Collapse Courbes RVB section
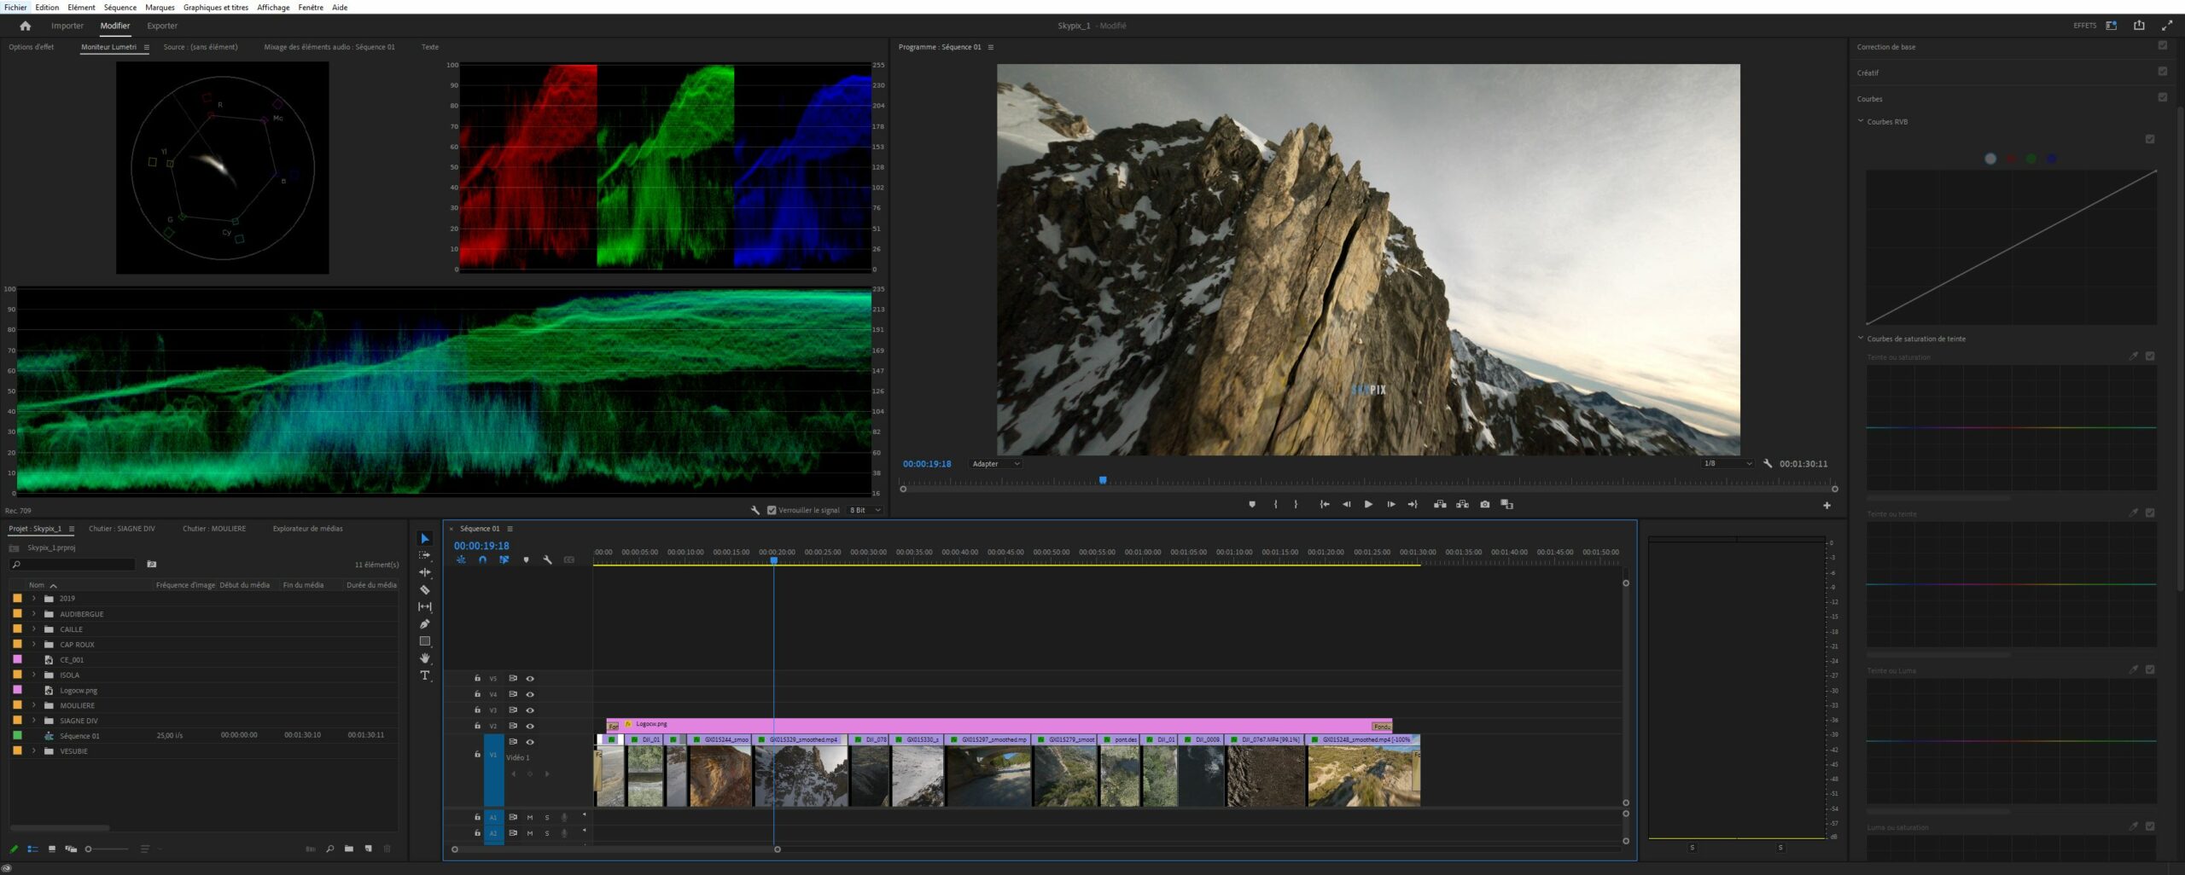Image resolution: width=2185 pixels, height=875 pixels. 1861,121
